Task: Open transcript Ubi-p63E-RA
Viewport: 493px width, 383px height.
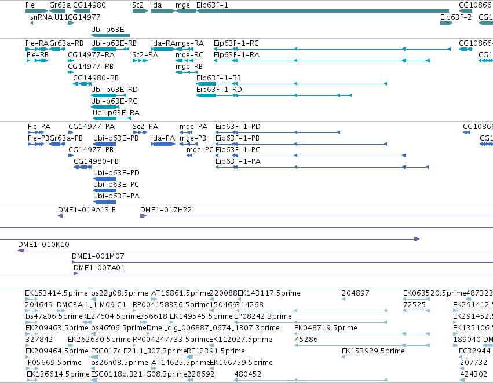Action: 112,119
